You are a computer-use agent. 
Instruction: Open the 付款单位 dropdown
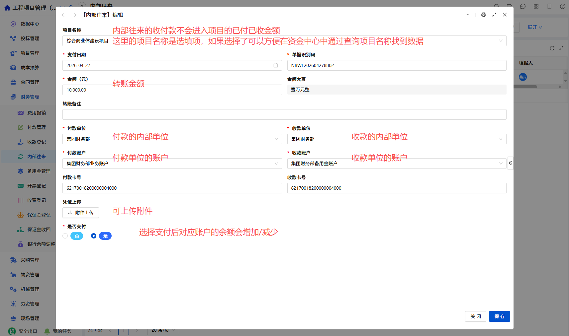click(x=172, y=139)
